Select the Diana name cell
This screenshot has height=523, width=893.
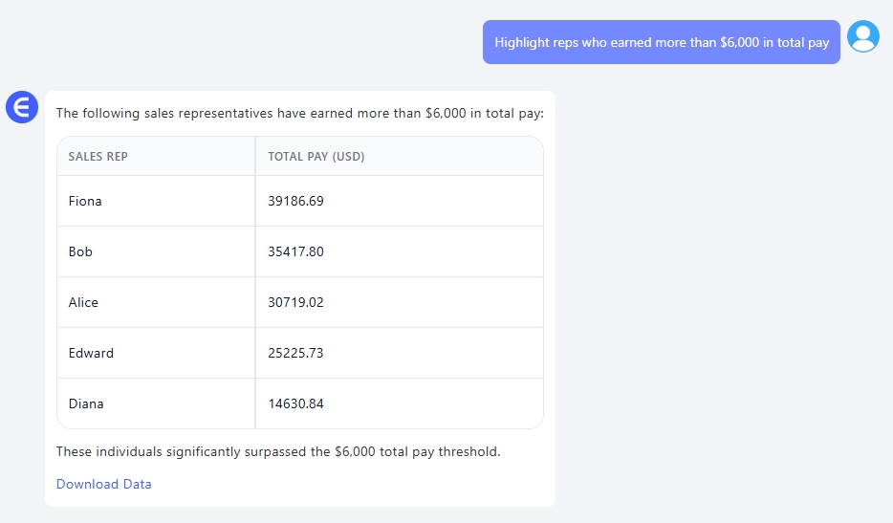[x=86, y=403]
